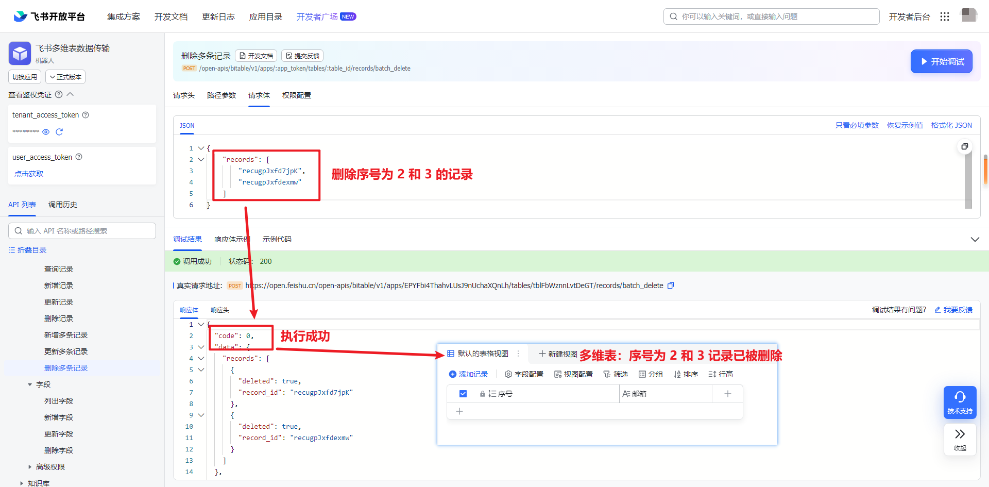Viewport: 989px width, 487px height.
Task: Click 新建视图 in Bitable
Action: point(557,354)
